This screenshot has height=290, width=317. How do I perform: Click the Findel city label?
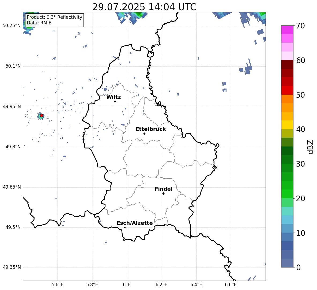pyautogui.click(x=164, y=189)
